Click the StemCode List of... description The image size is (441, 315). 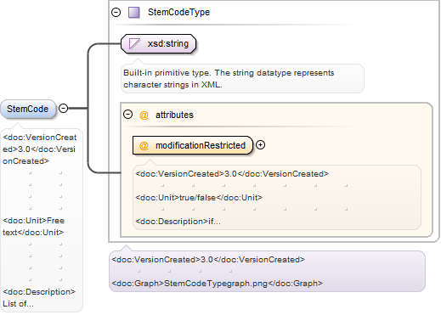point(39,298)
